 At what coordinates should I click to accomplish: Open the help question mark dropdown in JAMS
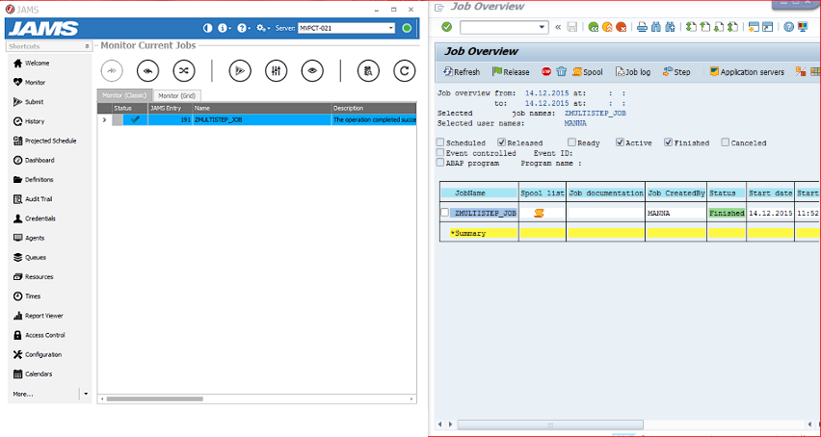[x=244, y=28]
